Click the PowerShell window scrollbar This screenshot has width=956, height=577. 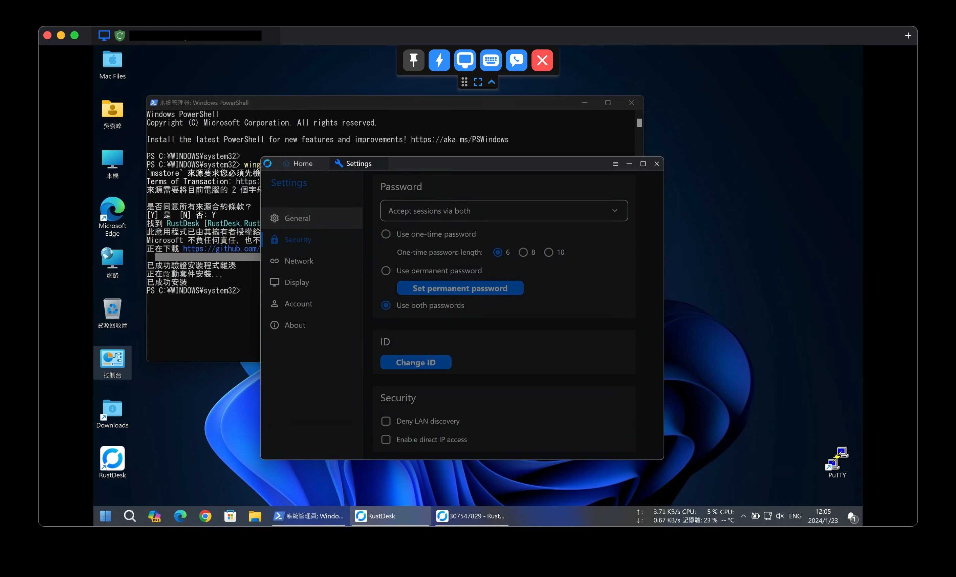click(639, 123)
